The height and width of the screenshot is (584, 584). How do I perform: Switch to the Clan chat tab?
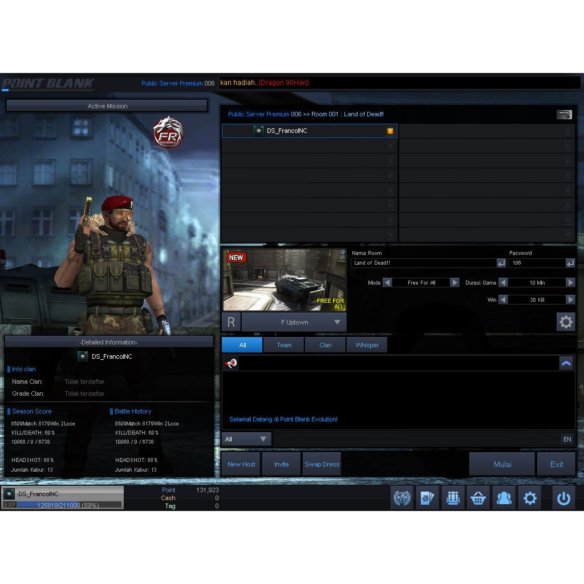(x=325, y=345)
